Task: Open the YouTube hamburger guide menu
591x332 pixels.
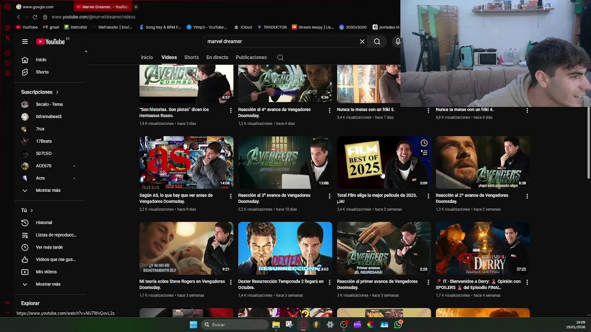Action: [x=25, y=41]
